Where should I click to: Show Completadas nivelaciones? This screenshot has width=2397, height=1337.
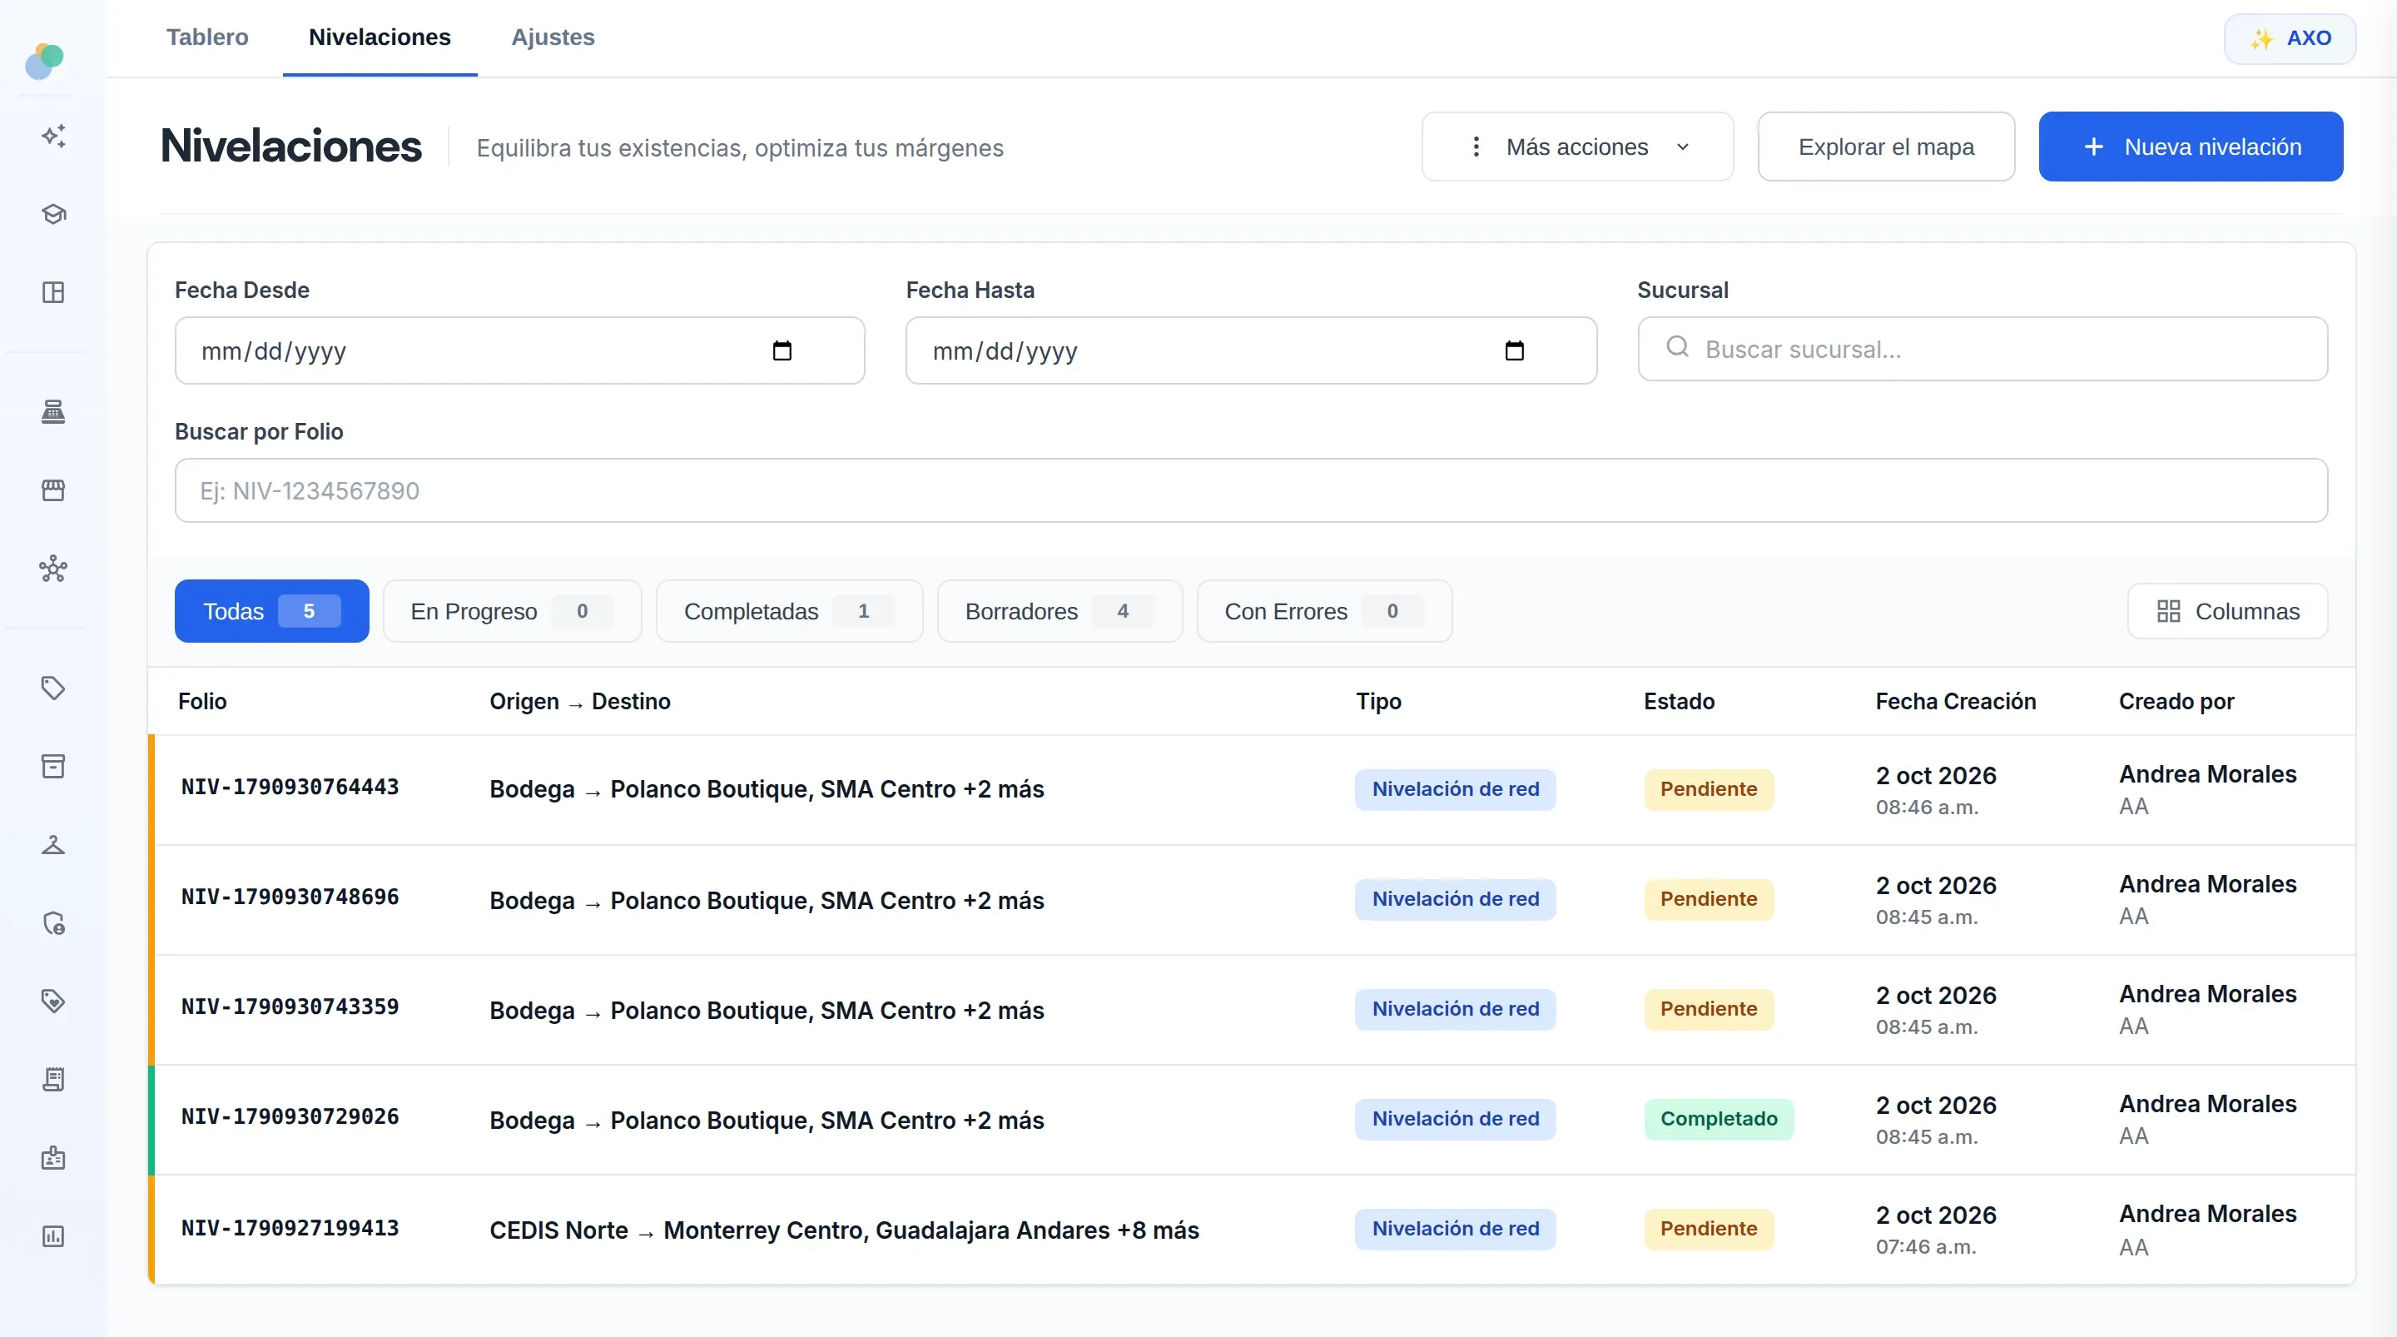tap(789, 611)
